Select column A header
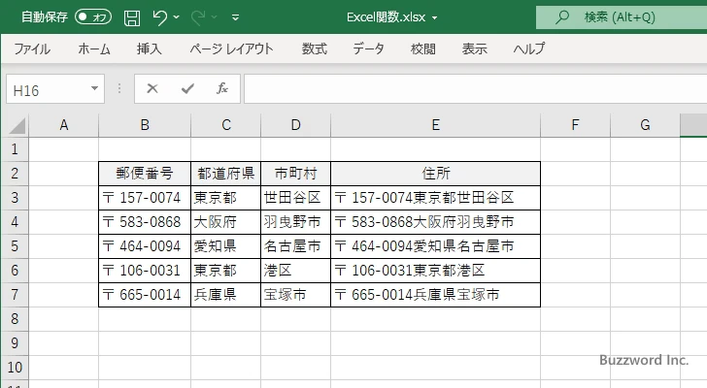 click(64, 125)
